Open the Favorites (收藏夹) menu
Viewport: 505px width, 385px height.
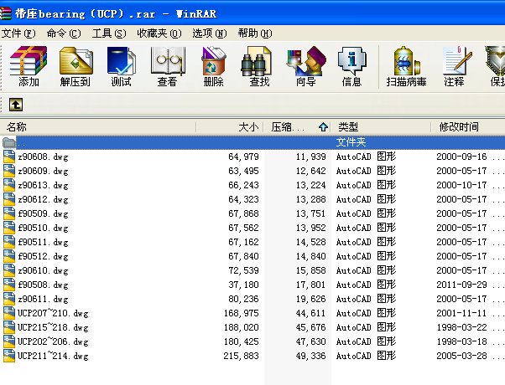point(159,33)
